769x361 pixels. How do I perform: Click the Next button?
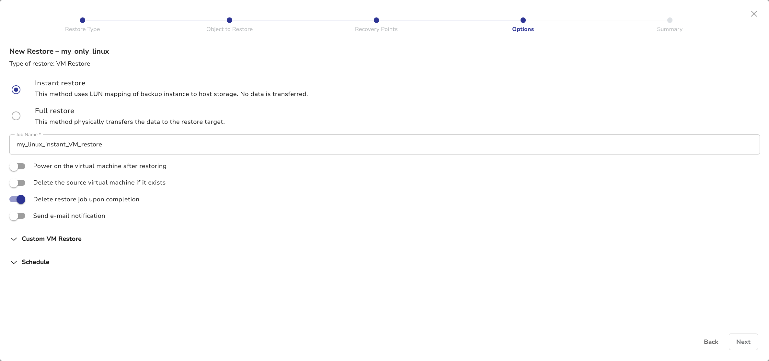click(x=743, y=342)
